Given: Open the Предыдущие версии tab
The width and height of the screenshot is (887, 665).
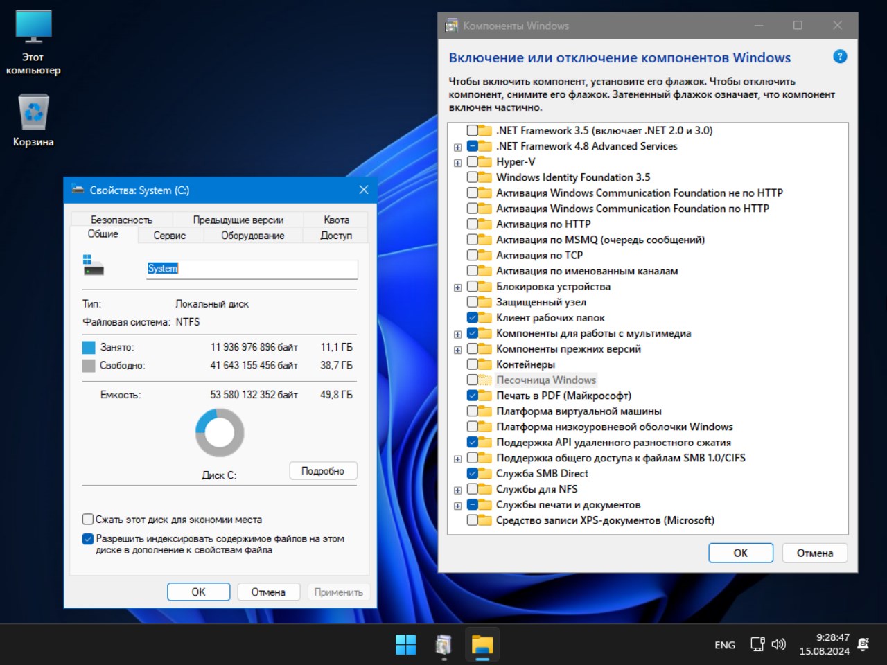Looking at the screenshot, I should pyautogui.click(x=238, y=220).
